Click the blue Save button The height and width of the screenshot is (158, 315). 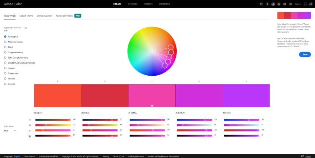coord(305,54)
